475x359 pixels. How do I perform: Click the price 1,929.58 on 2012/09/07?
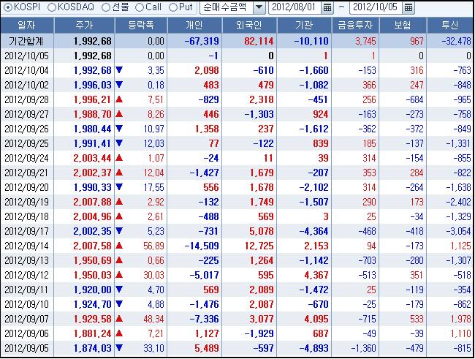point(92,319)
